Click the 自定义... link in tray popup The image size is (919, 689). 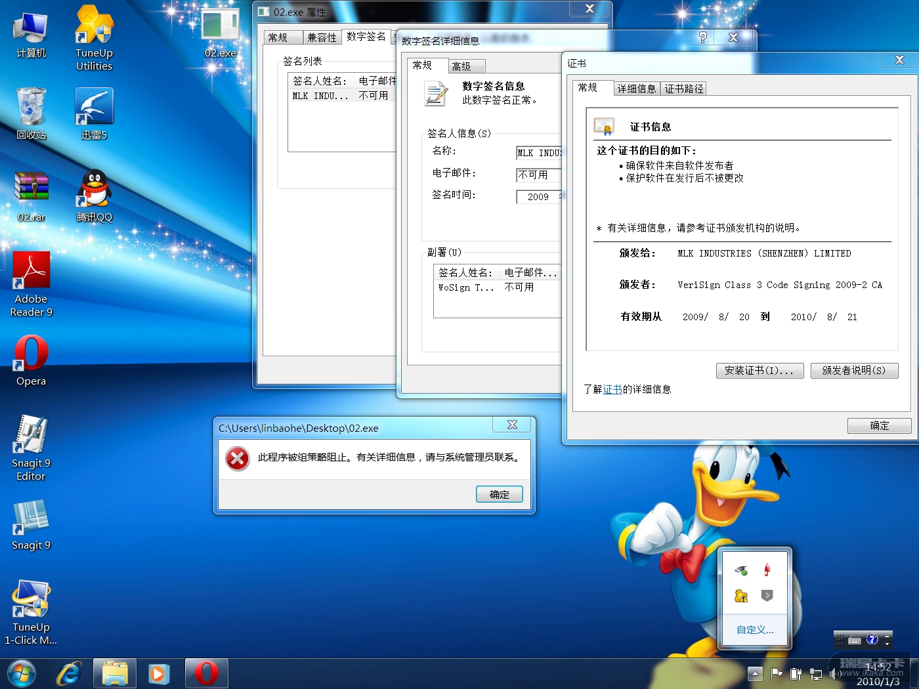click(x=755, y=630)
